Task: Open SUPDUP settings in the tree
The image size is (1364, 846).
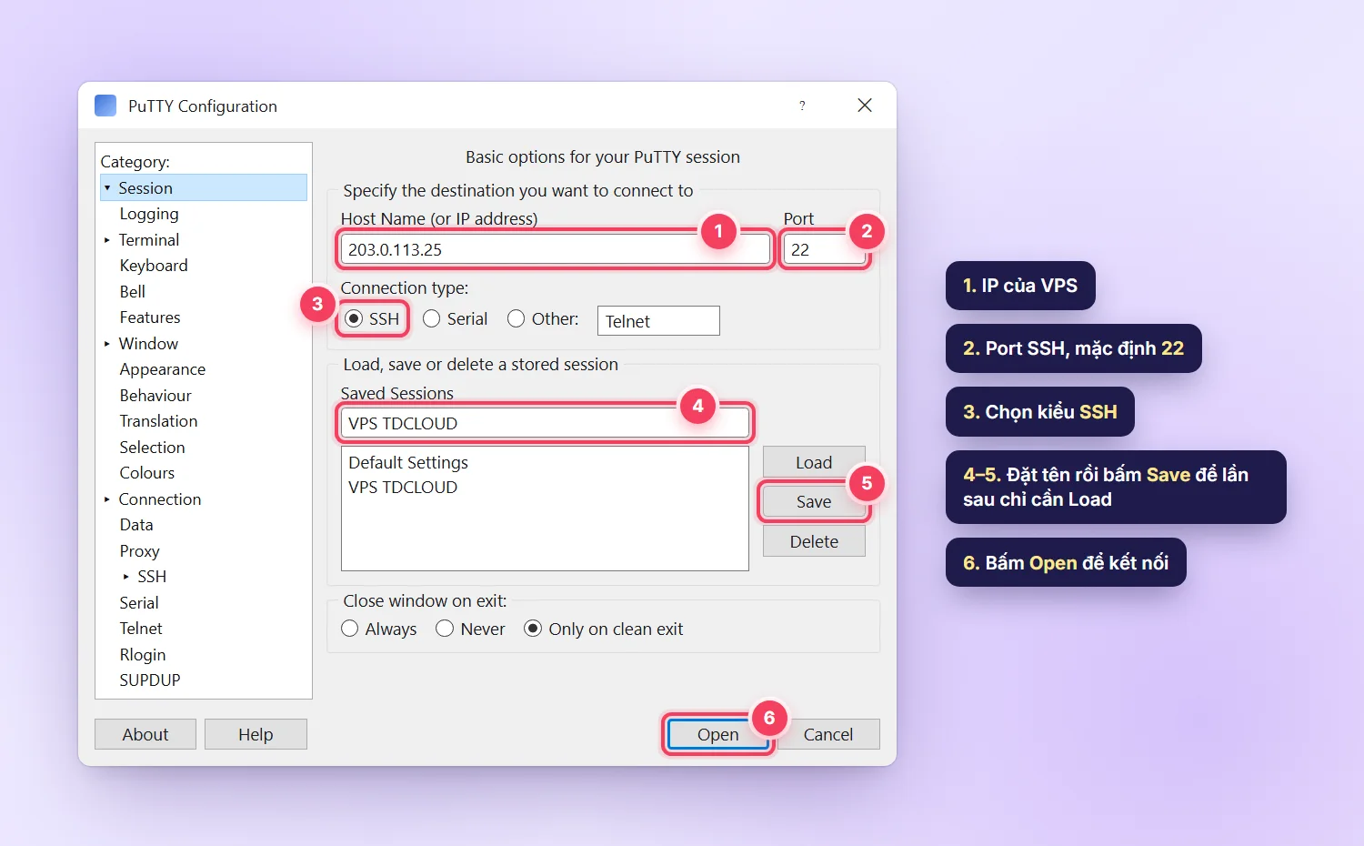Action: point(150,680)
